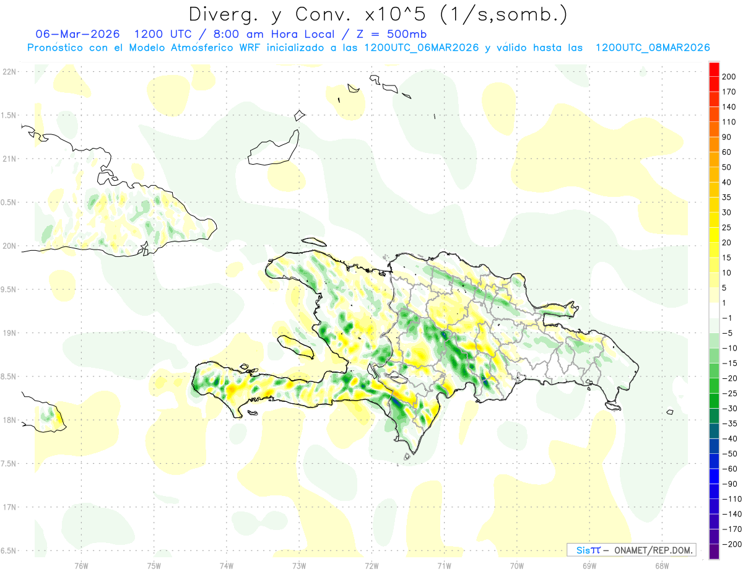
Task: Click the legend value '35' on the positive scale
Action: pyautogui.click(x=728, y=198)
